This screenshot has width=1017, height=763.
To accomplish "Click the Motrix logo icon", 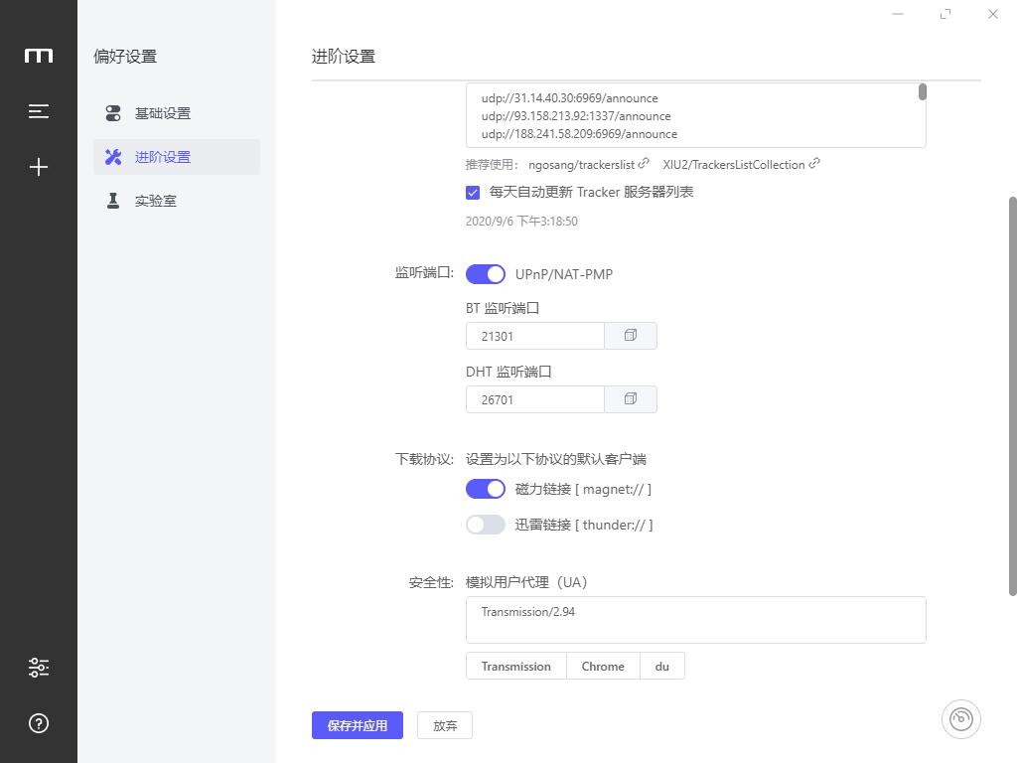I will (x=39, y=56).
